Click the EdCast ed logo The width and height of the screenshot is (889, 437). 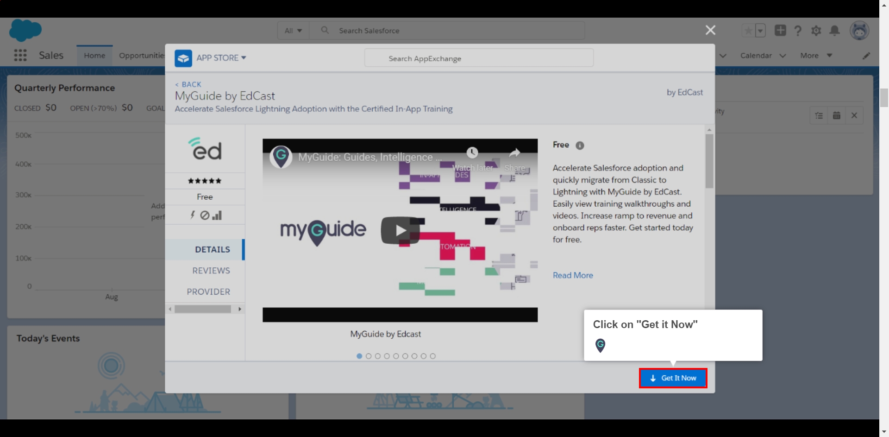205,148
